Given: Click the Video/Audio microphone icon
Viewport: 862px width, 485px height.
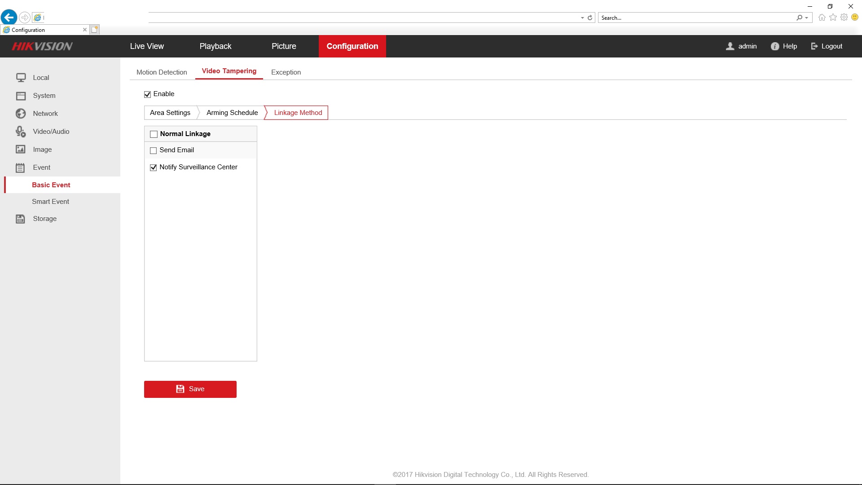Looking at the screenshot, I should 21,132.
